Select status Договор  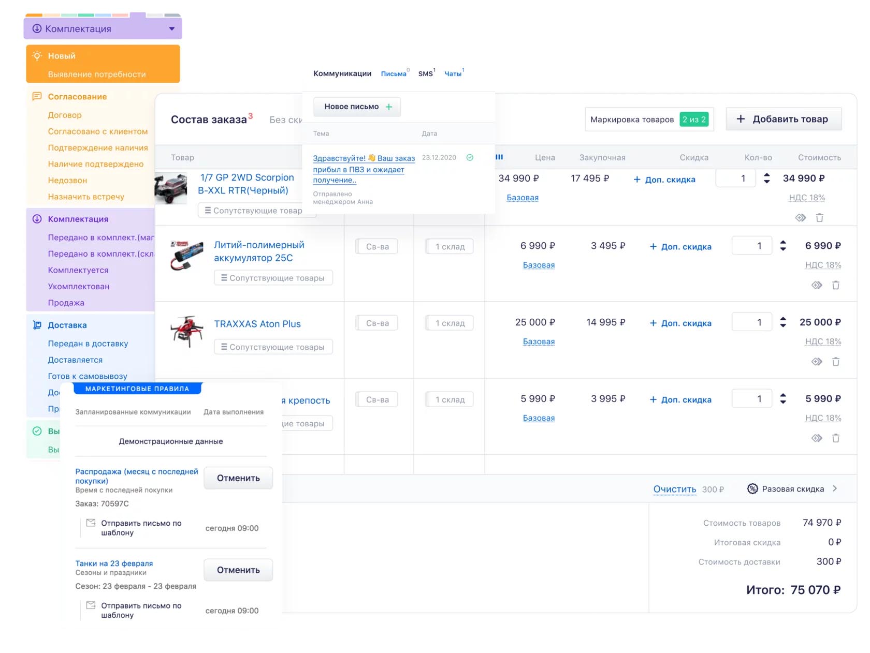[65, 115]
